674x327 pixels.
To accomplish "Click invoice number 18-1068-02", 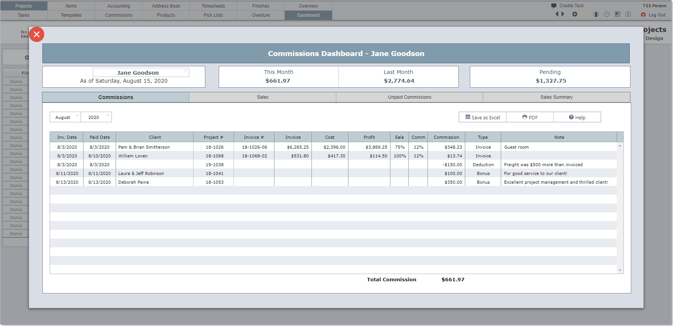I will (x=255, y=156).
